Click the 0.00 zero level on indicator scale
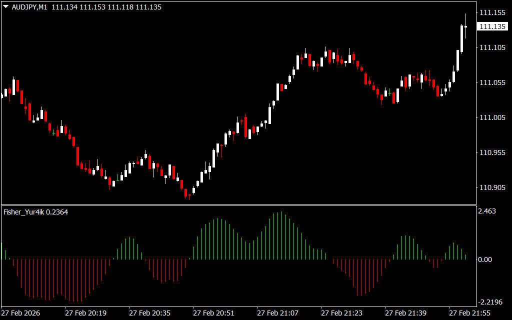 (x=485, y=259)
